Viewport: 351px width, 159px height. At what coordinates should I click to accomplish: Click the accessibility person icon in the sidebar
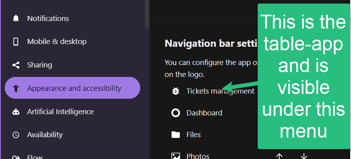(x=16, y=88)
